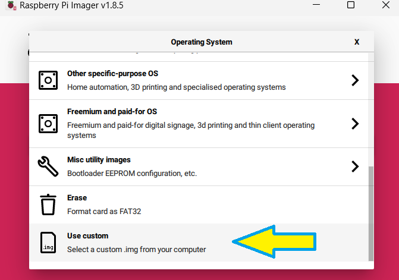Expand Freemium and paid-for OS chevron arrow
Screen dimensions: 399x280
[355, 123]
